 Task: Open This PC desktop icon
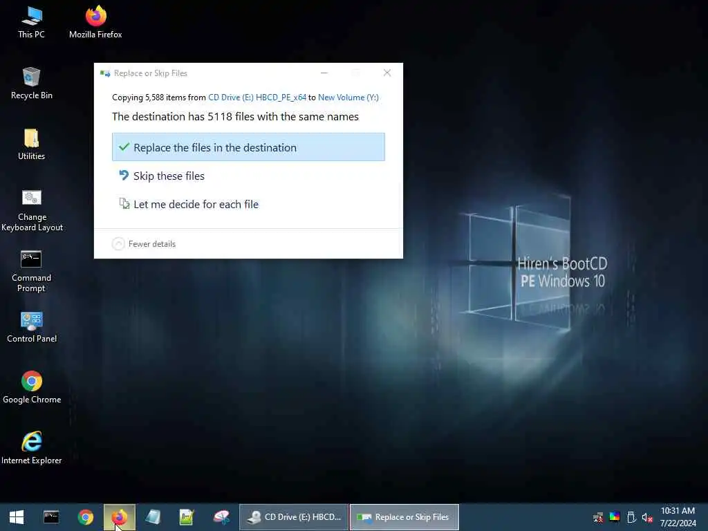pyautogui.click(x=32, y=21)
